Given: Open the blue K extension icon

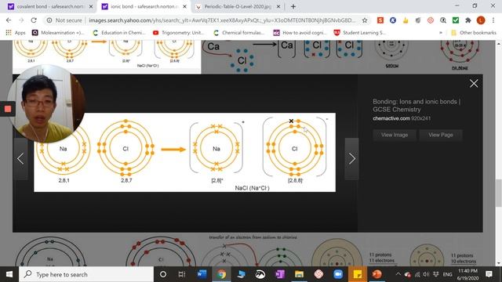Looking at the screenshot, I should 393,20.
